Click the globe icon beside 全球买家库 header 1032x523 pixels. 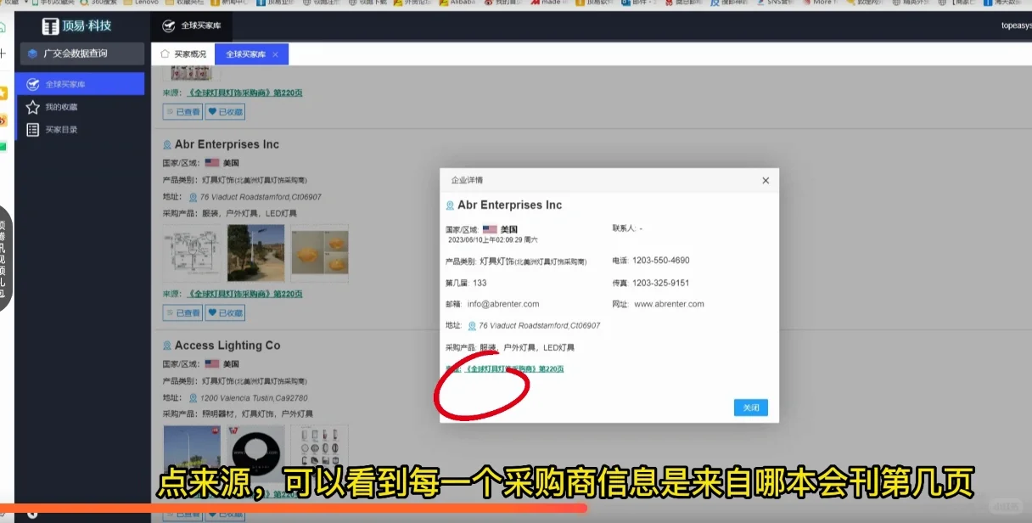point(168,25)
